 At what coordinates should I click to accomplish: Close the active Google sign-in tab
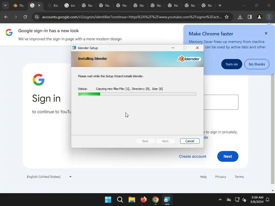(39, 5)
